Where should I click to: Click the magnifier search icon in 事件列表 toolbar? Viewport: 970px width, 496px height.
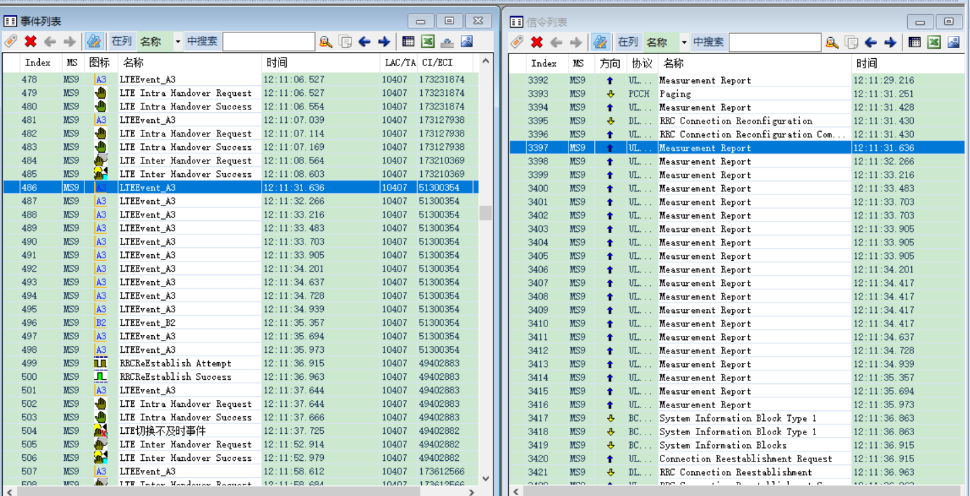pyautogui.click(x=326, y=41)
